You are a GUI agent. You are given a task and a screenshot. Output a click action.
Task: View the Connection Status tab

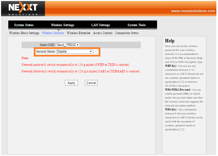tap(127, 33)
